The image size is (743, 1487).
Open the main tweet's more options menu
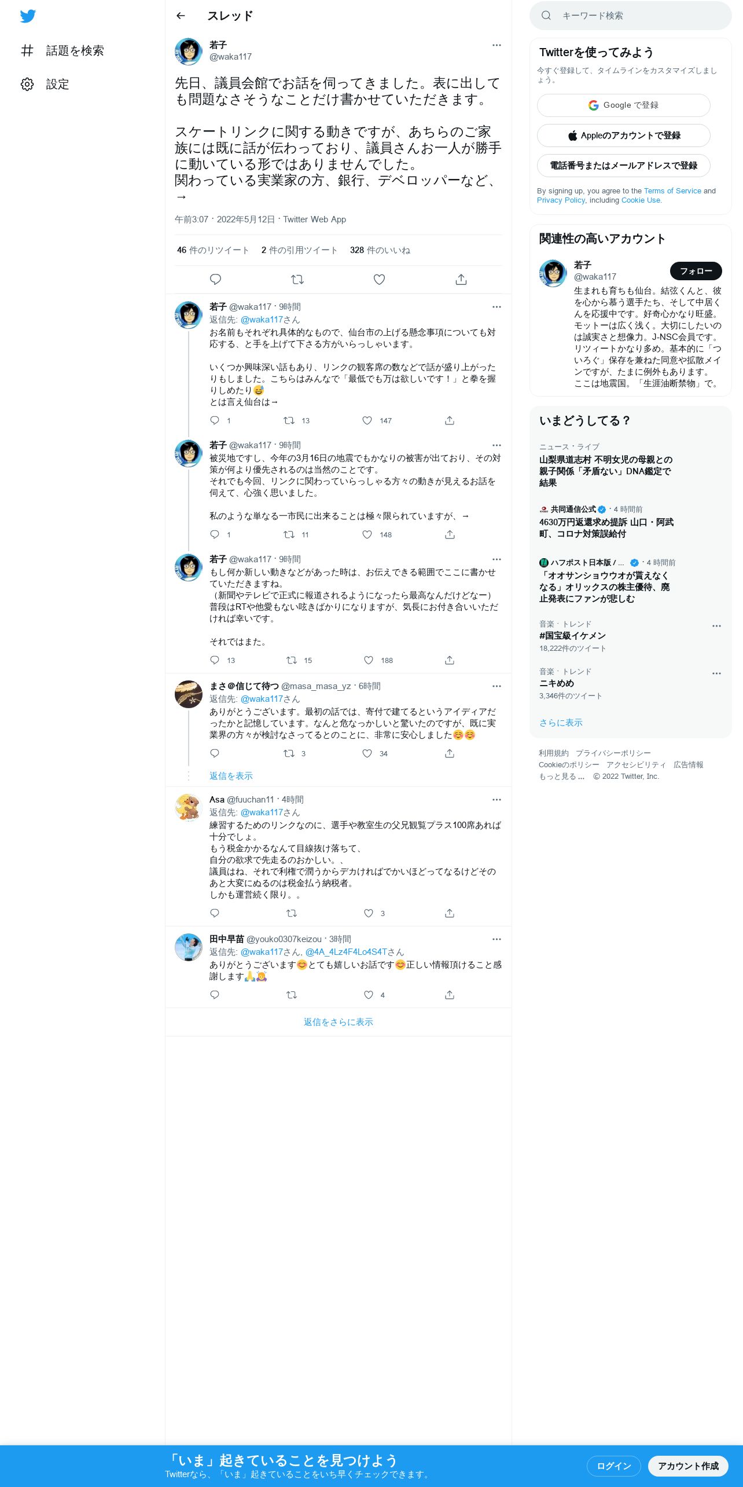coord(496,45)
